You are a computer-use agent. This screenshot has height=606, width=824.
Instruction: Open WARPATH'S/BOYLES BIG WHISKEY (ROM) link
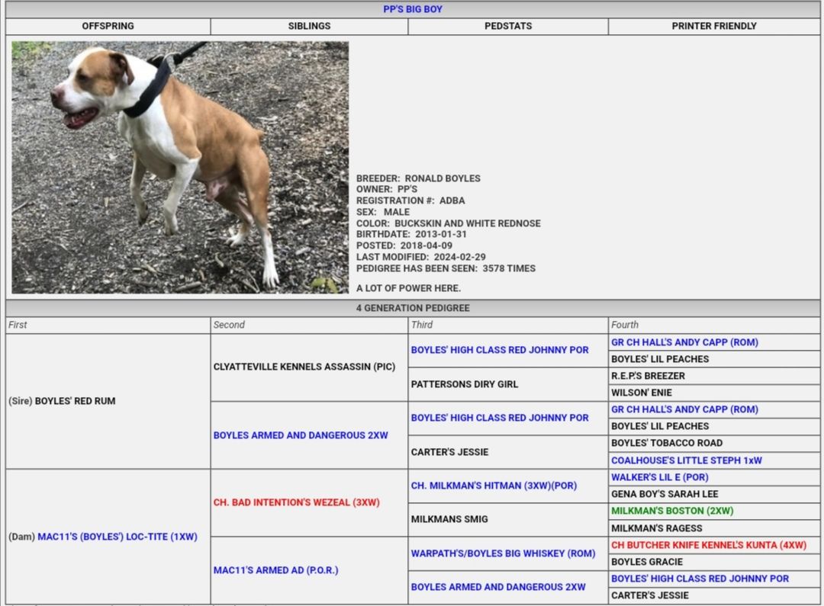point(503,553)
